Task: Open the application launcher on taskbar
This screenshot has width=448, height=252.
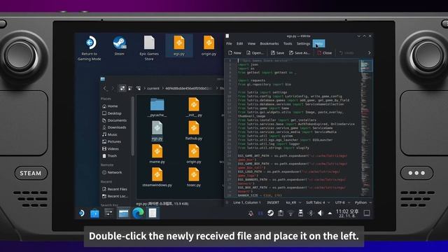Action: coord(82,213)
